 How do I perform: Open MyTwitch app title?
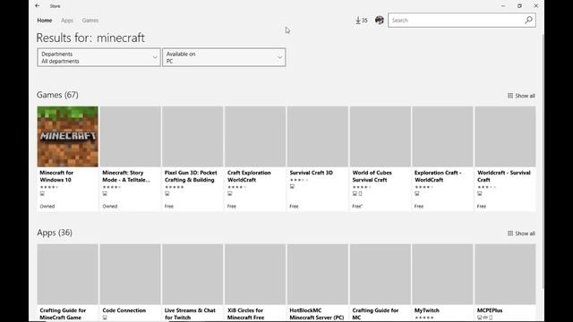[x=427, y=310]
